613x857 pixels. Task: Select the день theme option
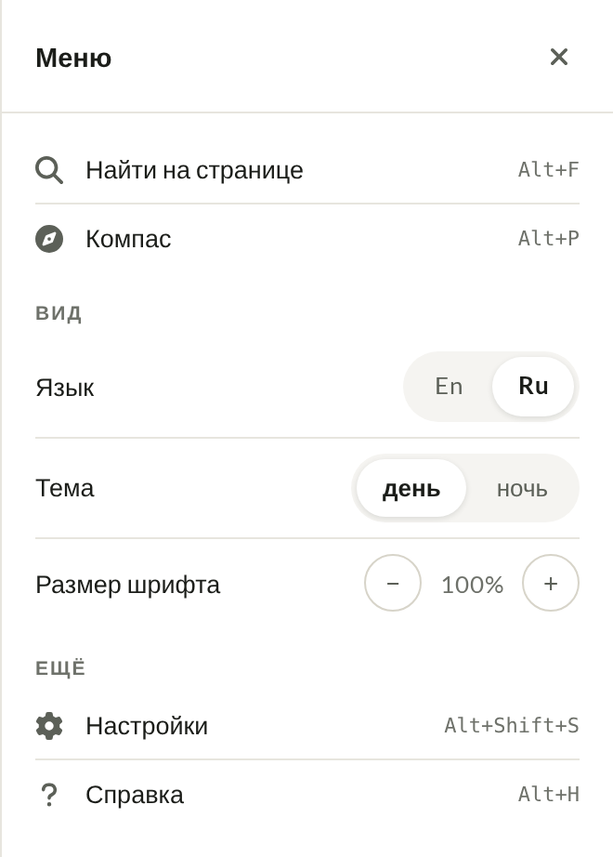(x=411, y=489)
